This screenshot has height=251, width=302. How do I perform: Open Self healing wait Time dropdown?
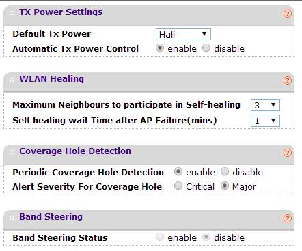point(265,121)
